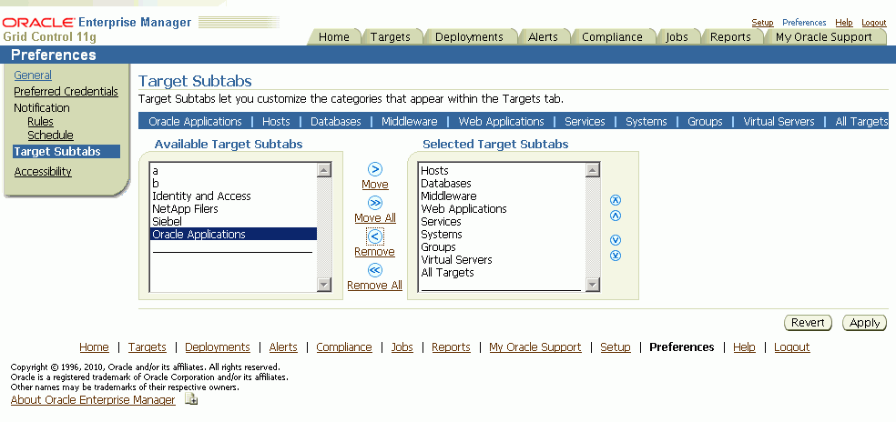Image resolution: width=896 pixels, height=422 pixels.
Task: Click the Move arrow icon
Action: (x=375, y=169)
